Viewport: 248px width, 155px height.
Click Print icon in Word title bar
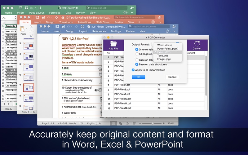[82, 26]
